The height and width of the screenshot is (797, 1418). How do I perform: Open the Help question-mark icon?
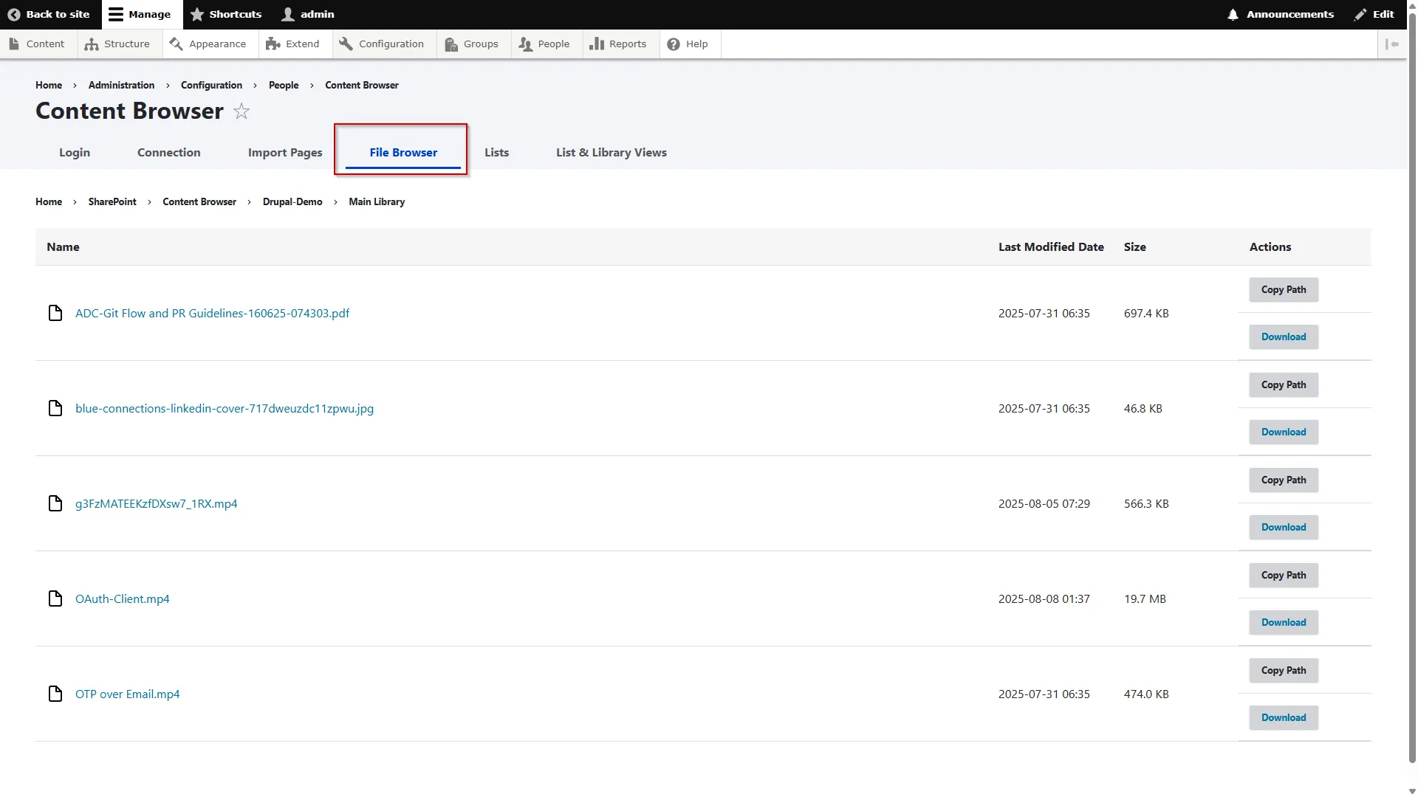(672, 44)
